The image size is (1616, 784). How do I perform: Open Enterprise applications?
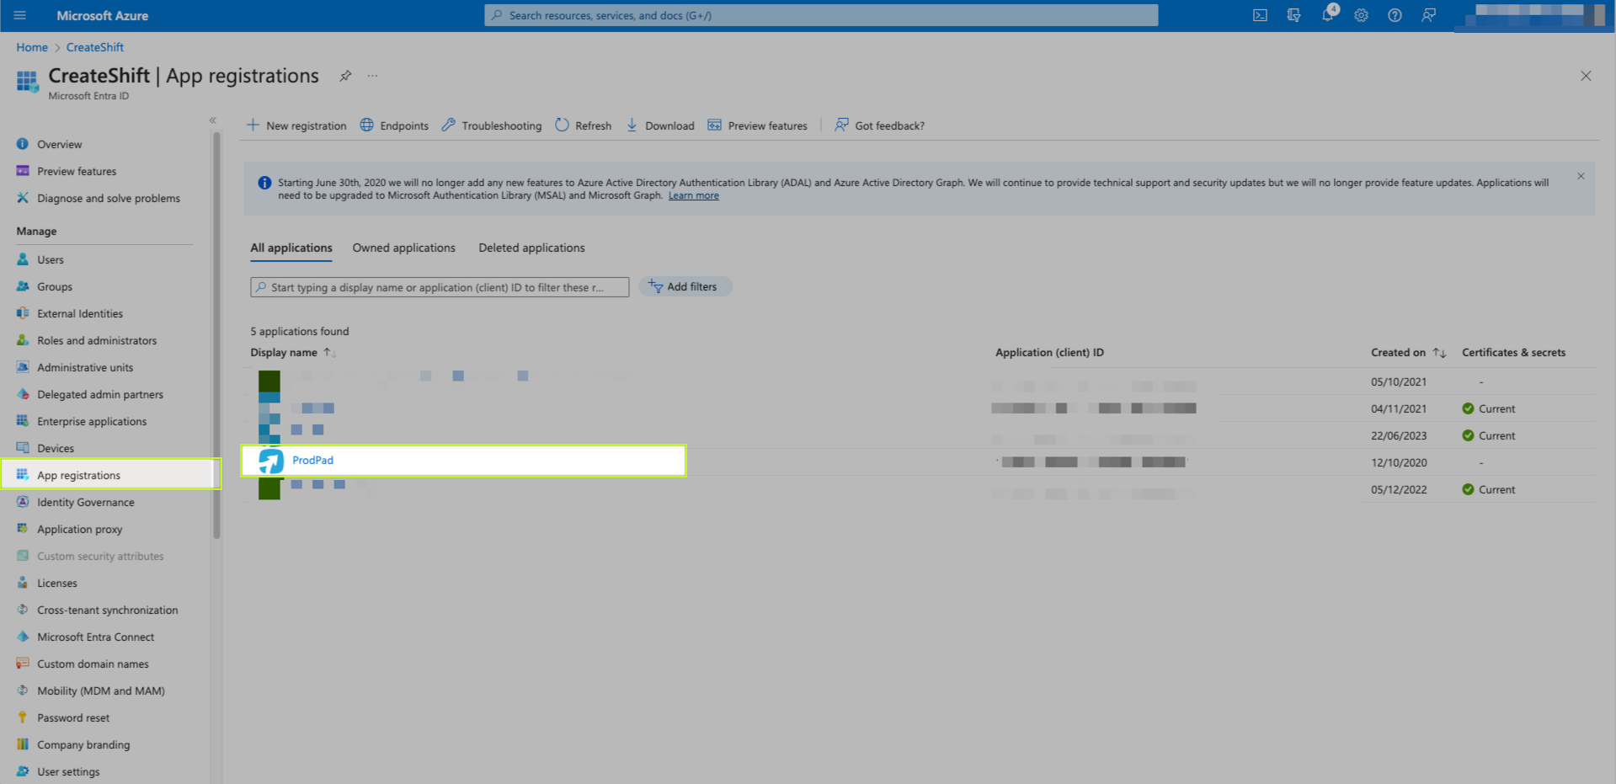(91, 421)
